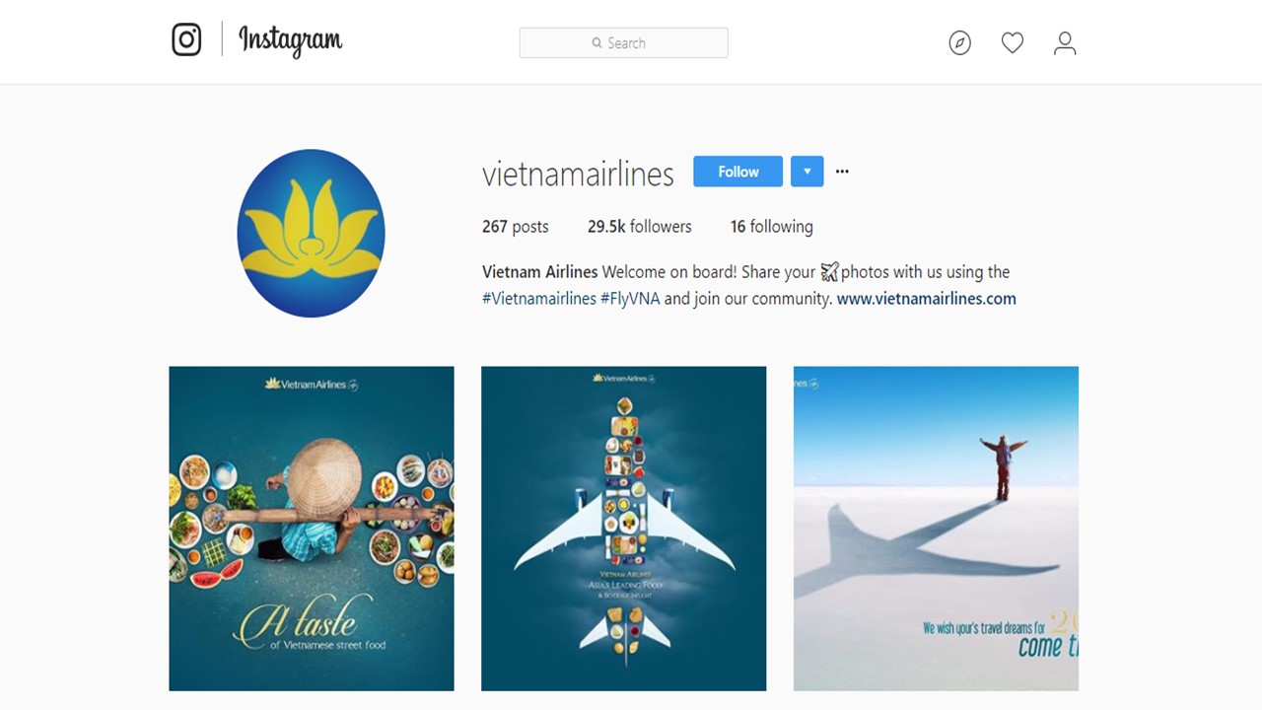Click the Instagram wordmark logo
1262x710 pixels.
coord(291,40)
